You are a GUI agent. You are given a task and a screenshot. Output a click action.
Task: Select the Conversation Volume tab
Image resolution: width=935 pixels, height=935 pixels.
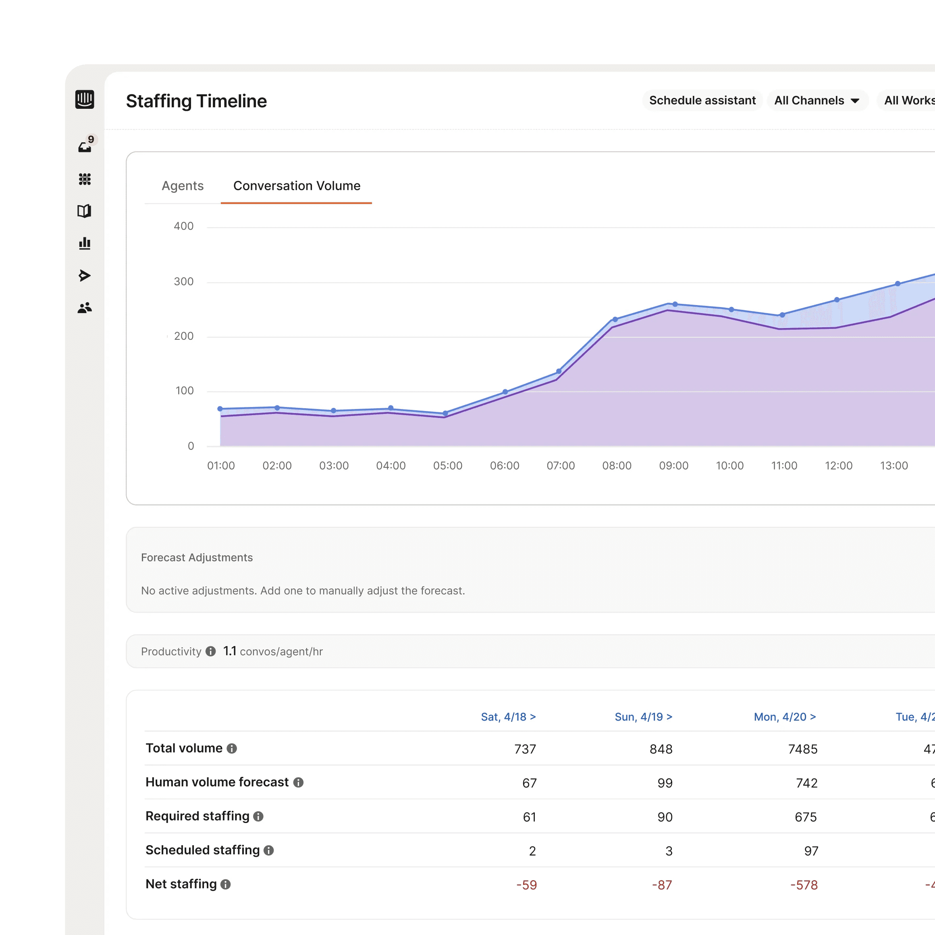(x=297, y=186)
